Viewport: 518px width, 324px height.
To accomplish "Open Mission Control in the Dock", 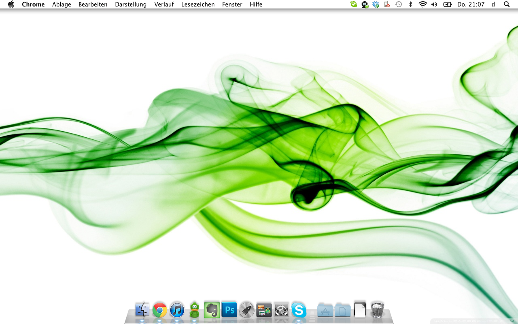I will (x=264, y=310).
